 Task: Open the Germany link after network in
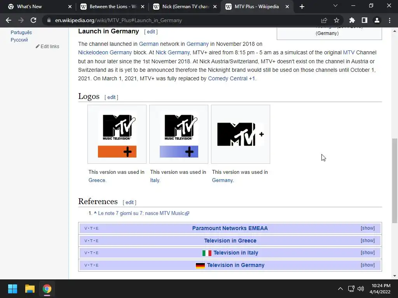[197, 44]
